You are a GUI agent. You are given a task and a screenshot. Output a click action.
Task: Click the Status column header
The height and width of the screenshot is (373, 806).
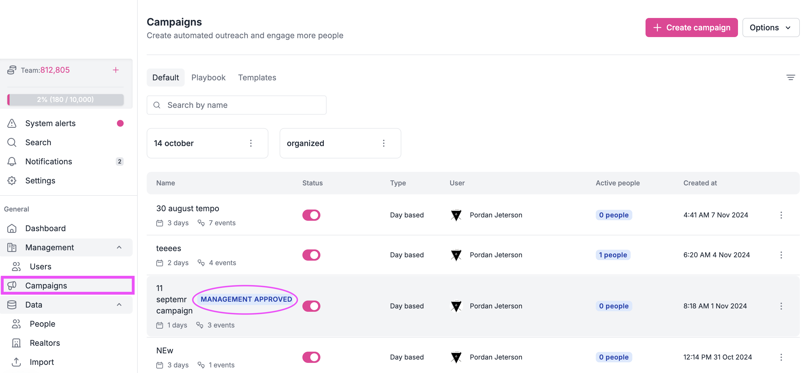pyautogui.click(x=312, y=183)
